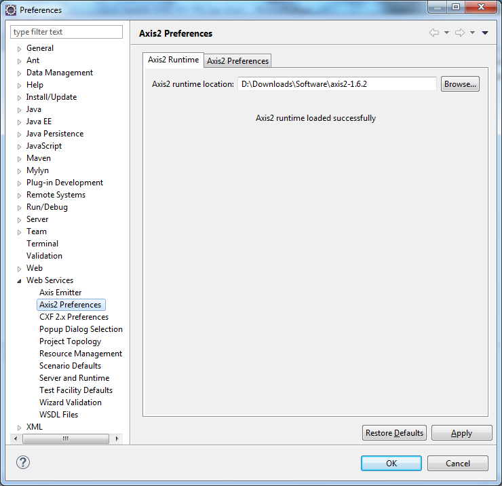Expand the Ant tree node

click(x=19, y=61)
